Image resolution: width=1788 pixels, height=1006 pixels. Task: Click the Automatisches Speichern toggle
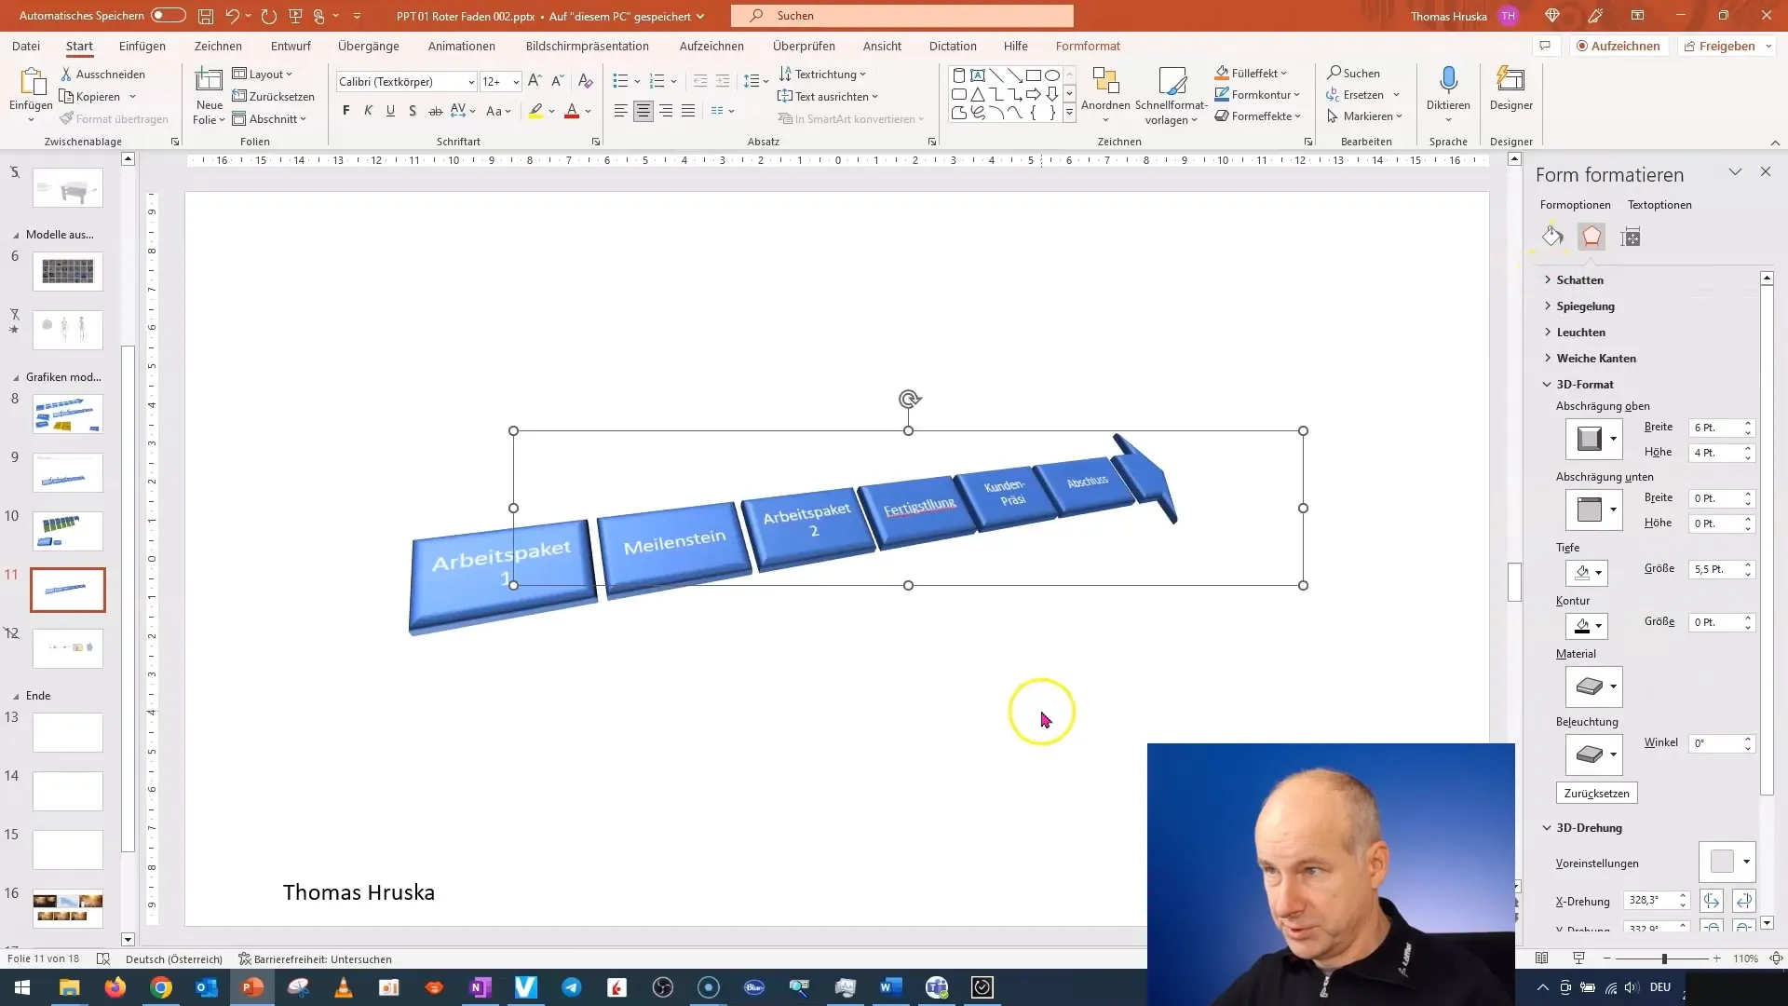[167, 15]
